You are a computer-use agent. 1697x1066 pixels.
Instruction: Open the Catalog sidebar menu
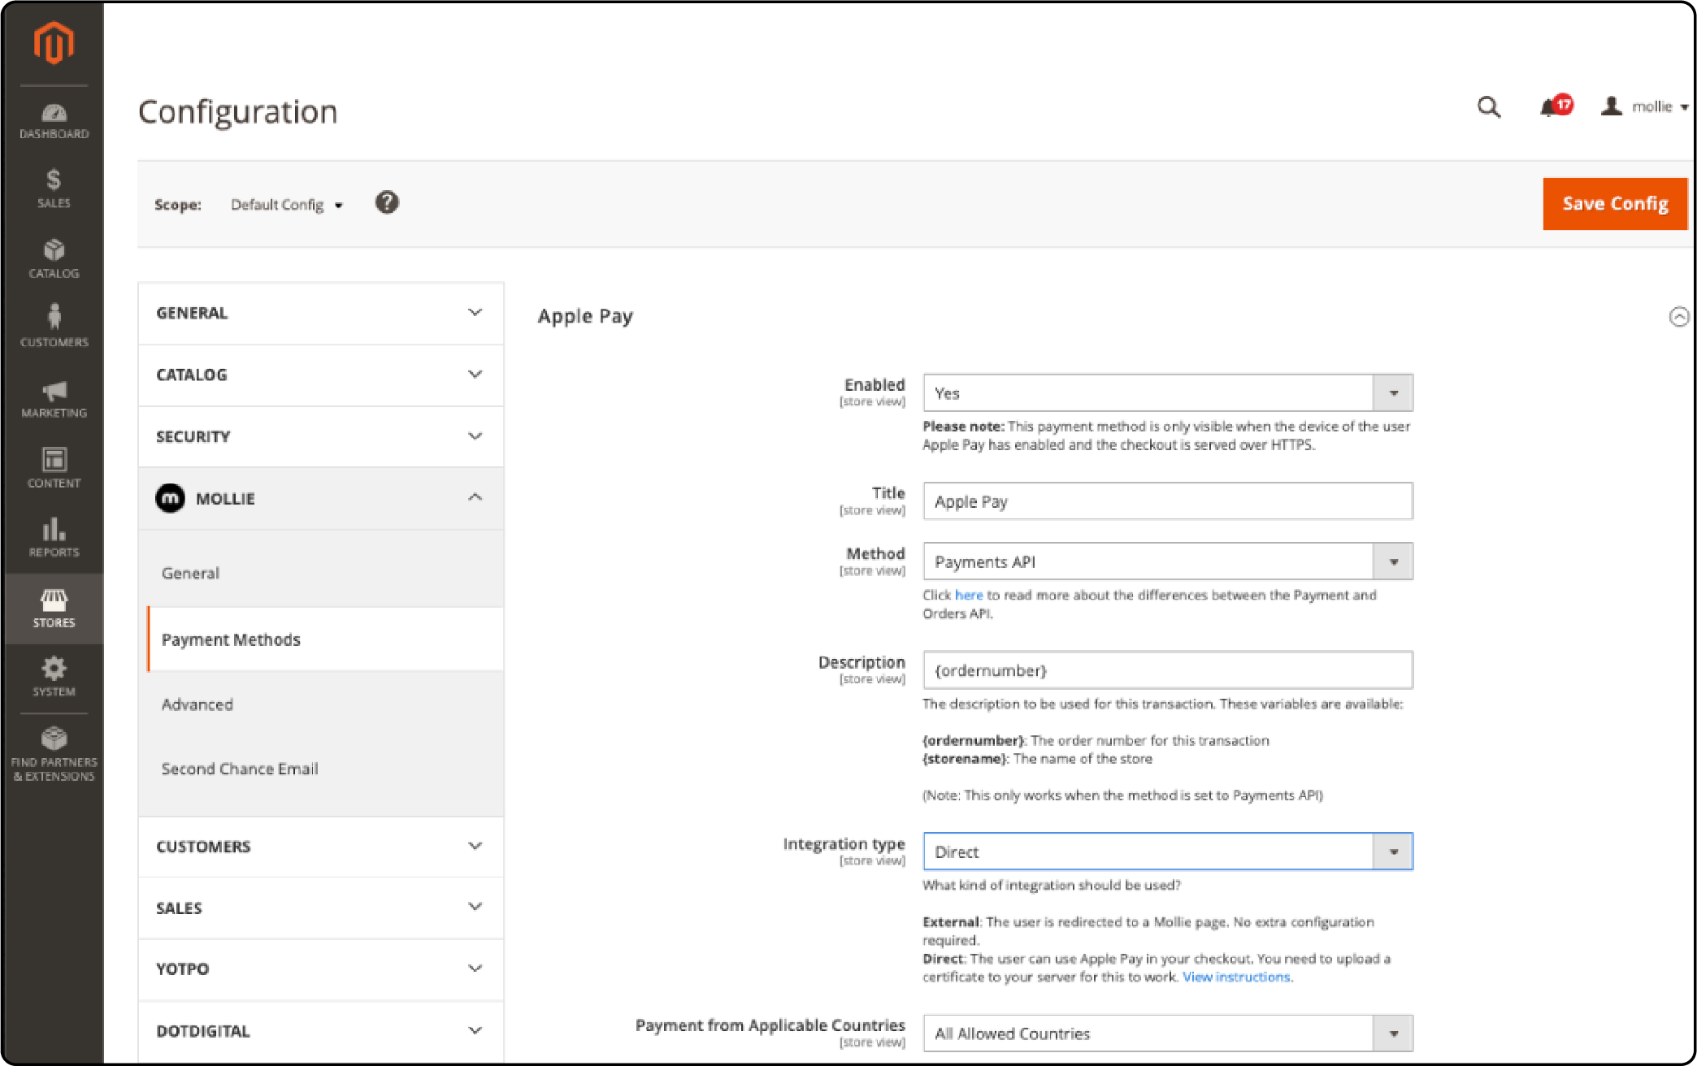click(54, 258)
